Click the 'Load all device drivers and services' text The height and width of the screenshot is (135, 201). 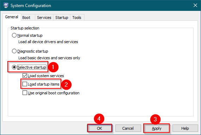(x=48, y=42)
